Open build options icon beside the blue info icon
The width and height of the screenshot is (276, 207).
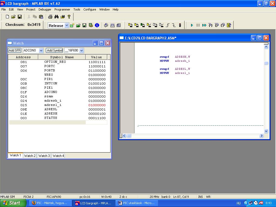click(x=91, y=25)
